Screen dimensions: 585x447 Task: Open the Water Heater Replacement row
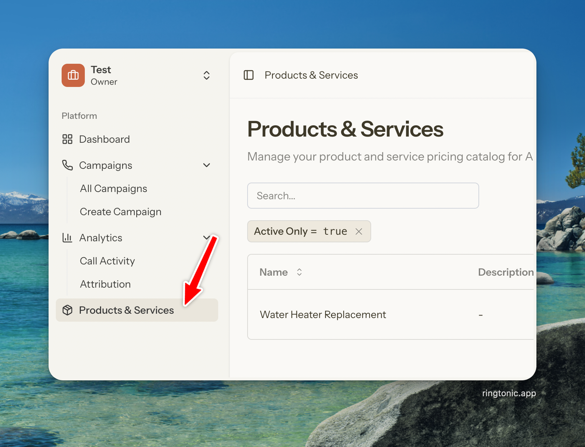pyautogui.click(x=323, y=314)
